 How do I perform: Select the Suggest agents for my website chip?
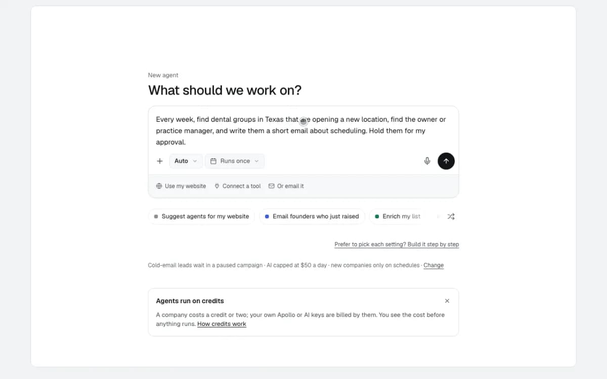pyautogui.click(x=201, y=216)
